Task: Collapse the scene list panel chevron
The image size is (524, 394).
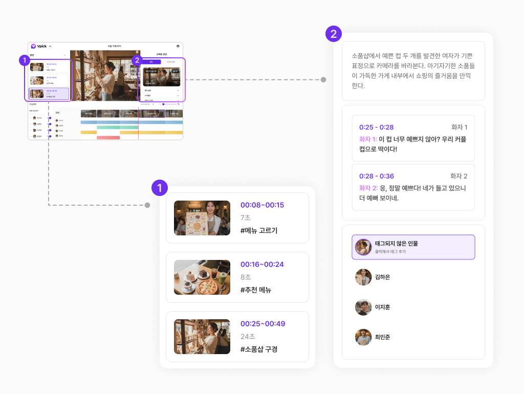Action: click(64, 55)
